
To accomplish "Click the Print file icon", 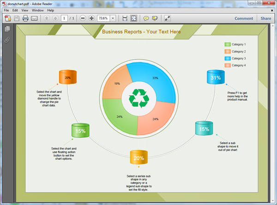I will (25, 18).
